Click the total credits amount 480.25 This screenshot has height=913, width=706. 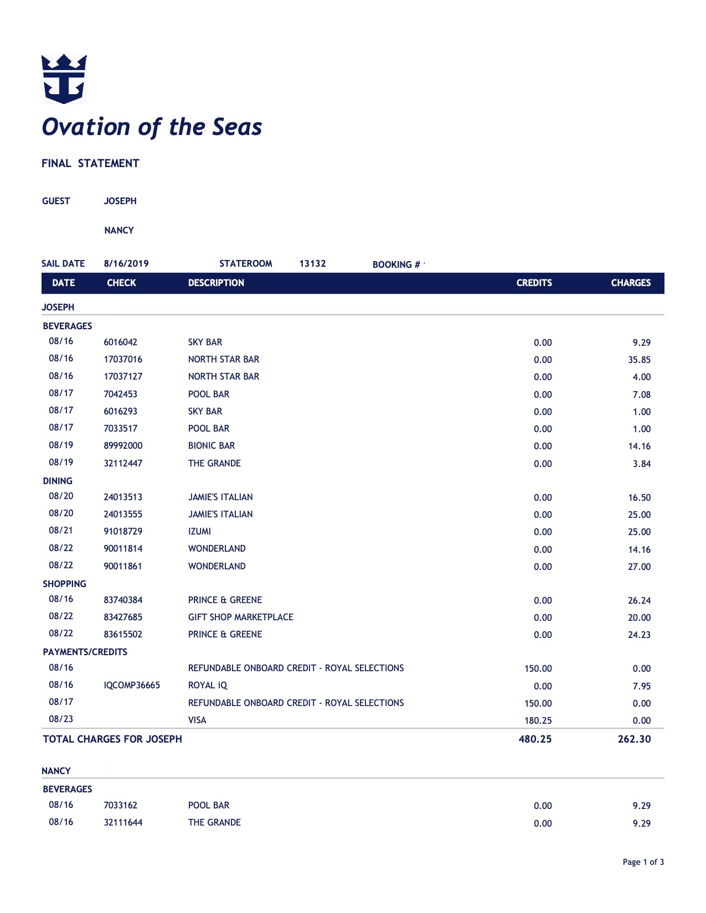click(x=535, y=739)
